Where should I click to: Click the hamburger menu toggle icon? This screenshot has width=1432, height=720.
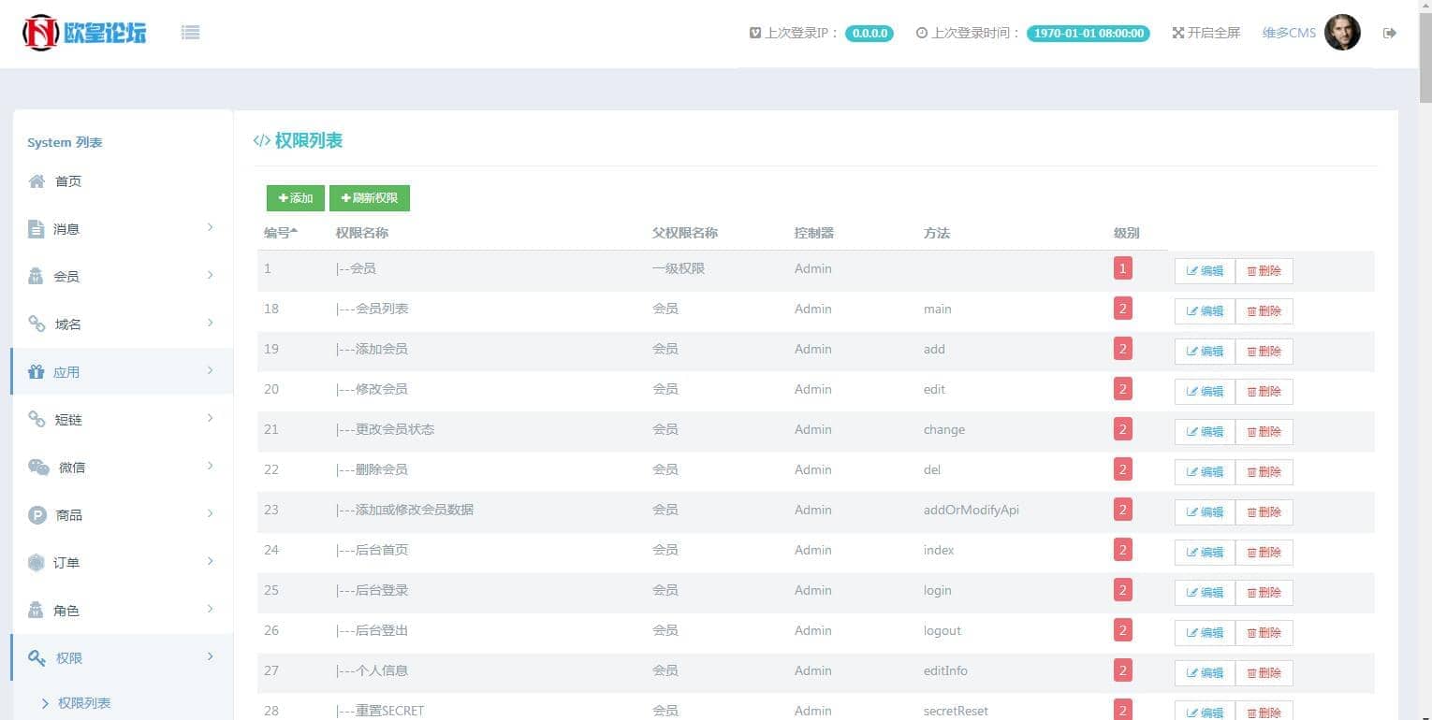190,33
